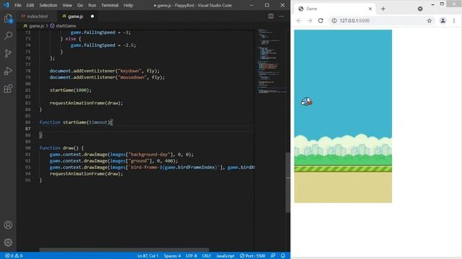Click the VS Code logo icon

[x=6, y=5]
